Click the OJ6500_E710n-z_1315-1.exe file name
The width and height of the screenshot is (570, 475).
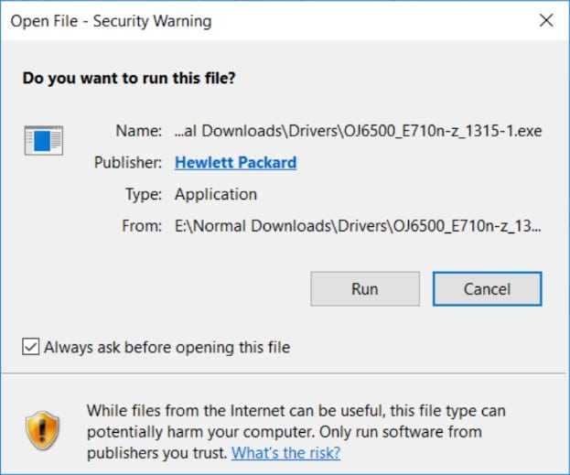[x=358, y=131]
